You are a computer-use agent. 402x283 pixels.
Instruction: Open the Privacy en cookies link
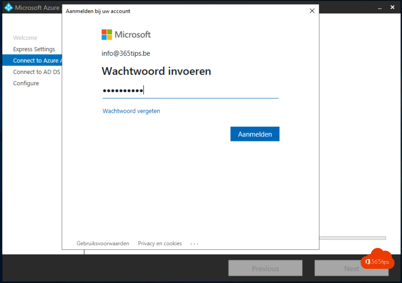(160, 243)
